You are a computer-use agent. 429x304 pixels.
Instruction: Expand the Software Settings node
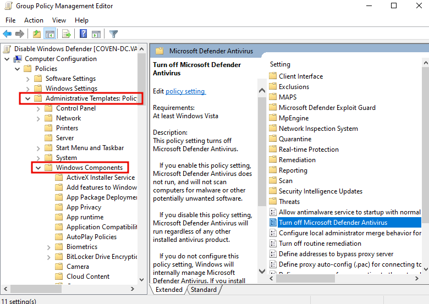point(28,79)
